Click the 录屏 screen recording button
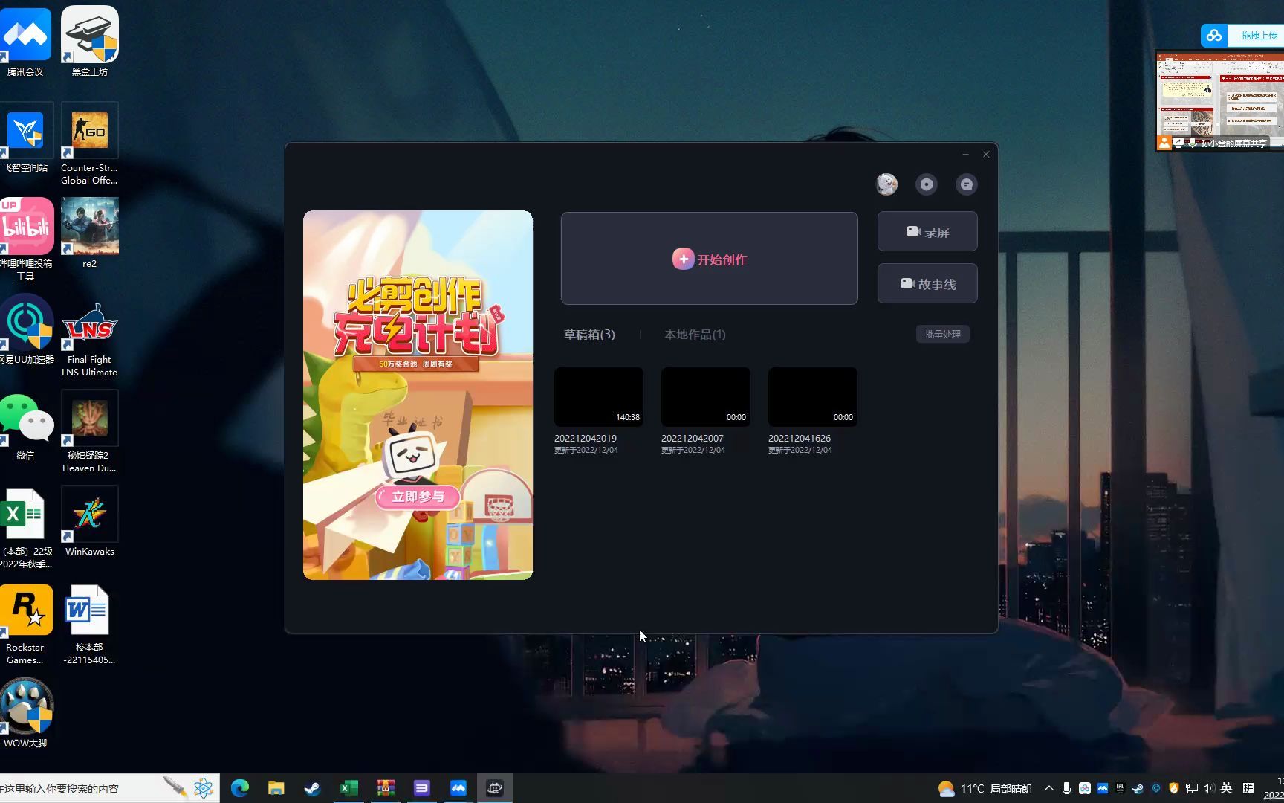This screenshot has width=1284, height=803. (x=927, y=232)
